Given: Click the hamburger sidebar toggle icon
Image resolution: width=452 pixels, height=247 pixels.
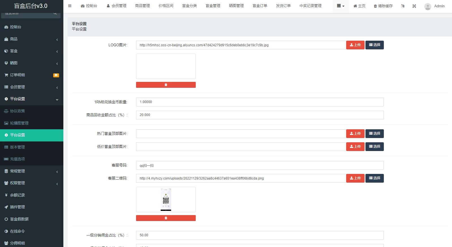Looking at the screenshot, I should pos(70,6).
